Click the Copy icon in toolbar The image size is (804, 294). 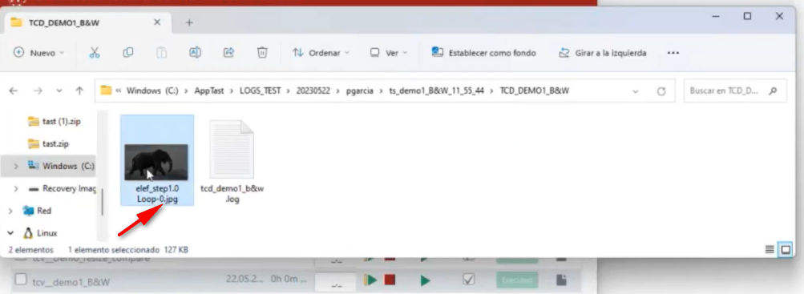[128, 53]
